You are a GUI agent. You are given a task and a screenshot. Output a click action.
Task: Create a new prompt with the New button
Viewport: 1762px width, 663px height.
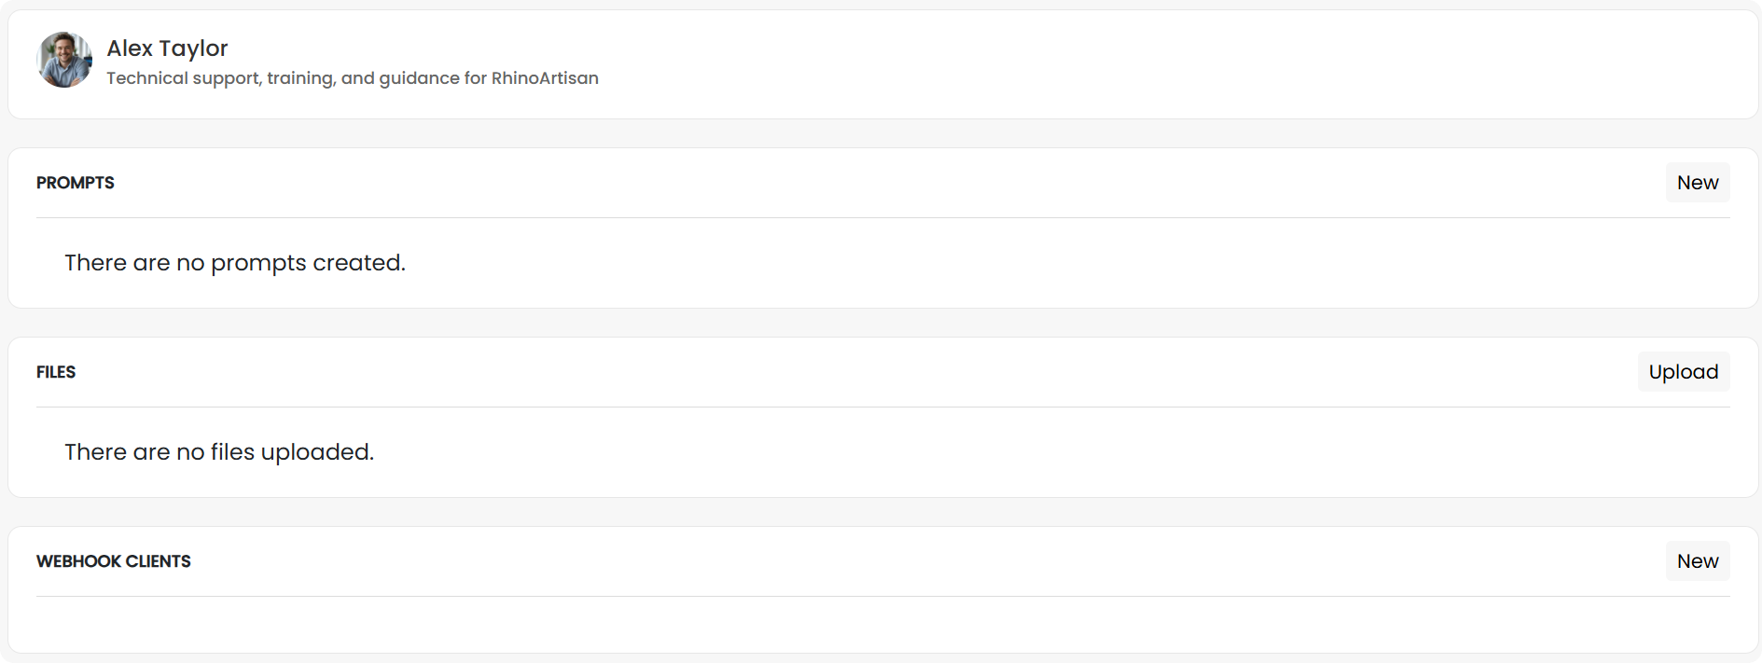click(x=1698, y=183)
